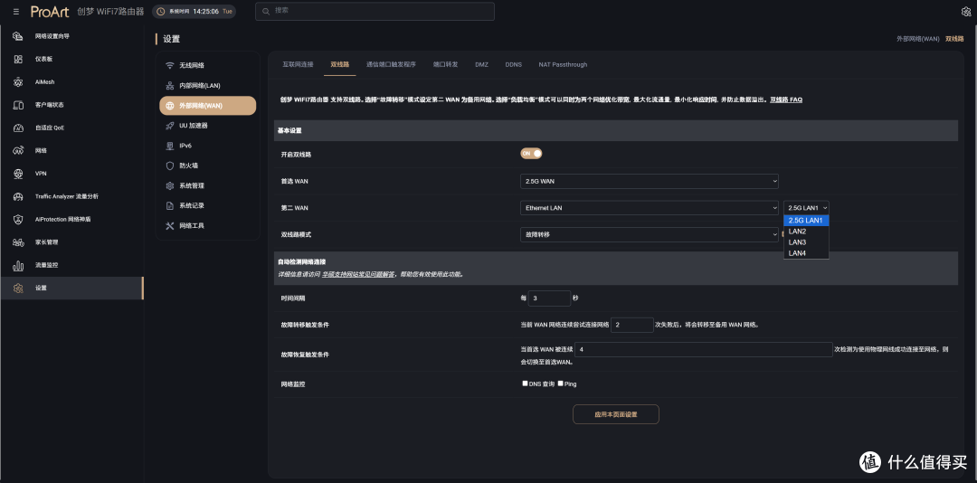Screen dimensions: 977x483
Task: Click the 基本设置 section header
Action: tap(616, 130)
